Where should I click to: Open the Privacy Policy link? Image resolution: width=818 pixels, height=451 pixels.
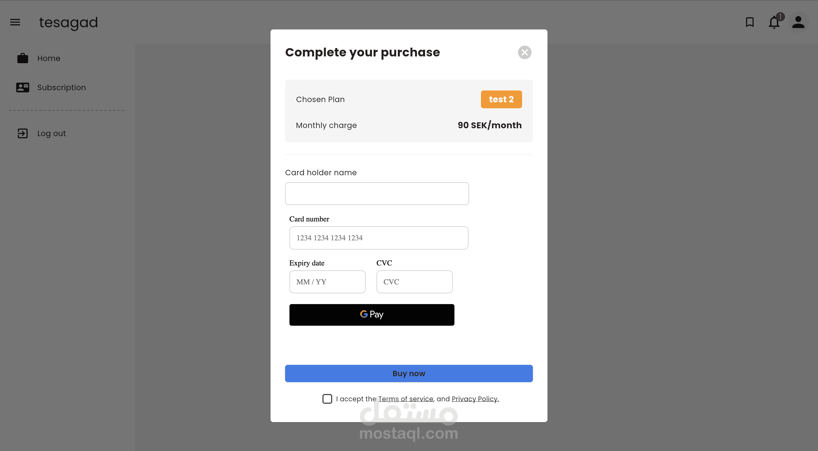[475, 399]
